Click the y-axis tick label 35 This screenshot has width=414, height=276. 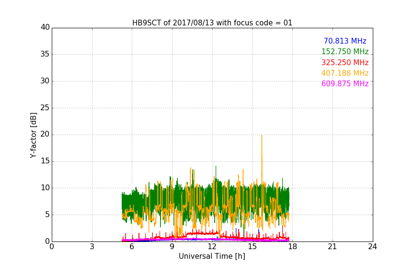pos(45,54)
